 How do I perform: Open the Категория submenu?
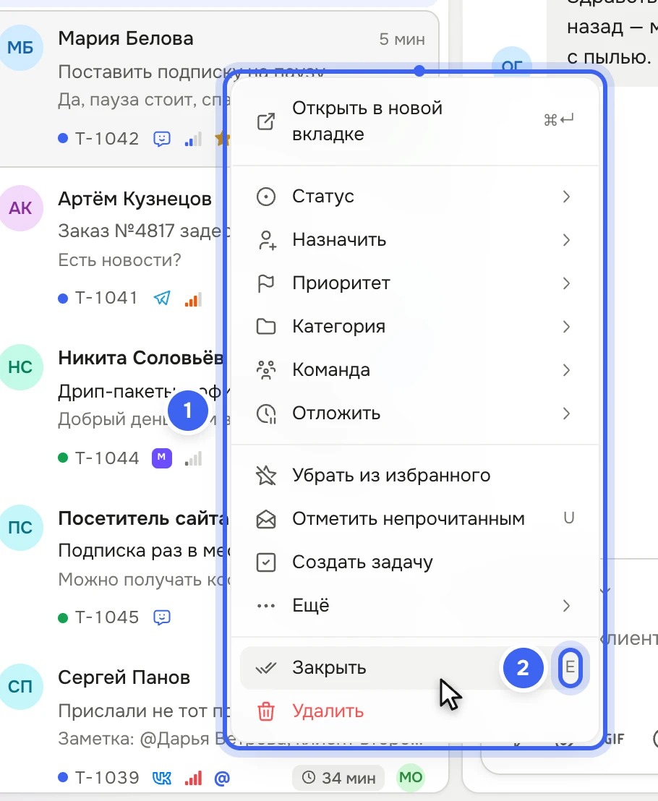pos(415,327)
